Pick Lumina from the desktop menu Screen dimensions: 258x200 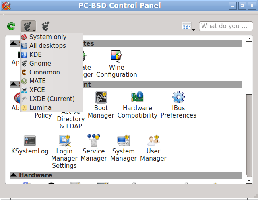click(52, 108)
